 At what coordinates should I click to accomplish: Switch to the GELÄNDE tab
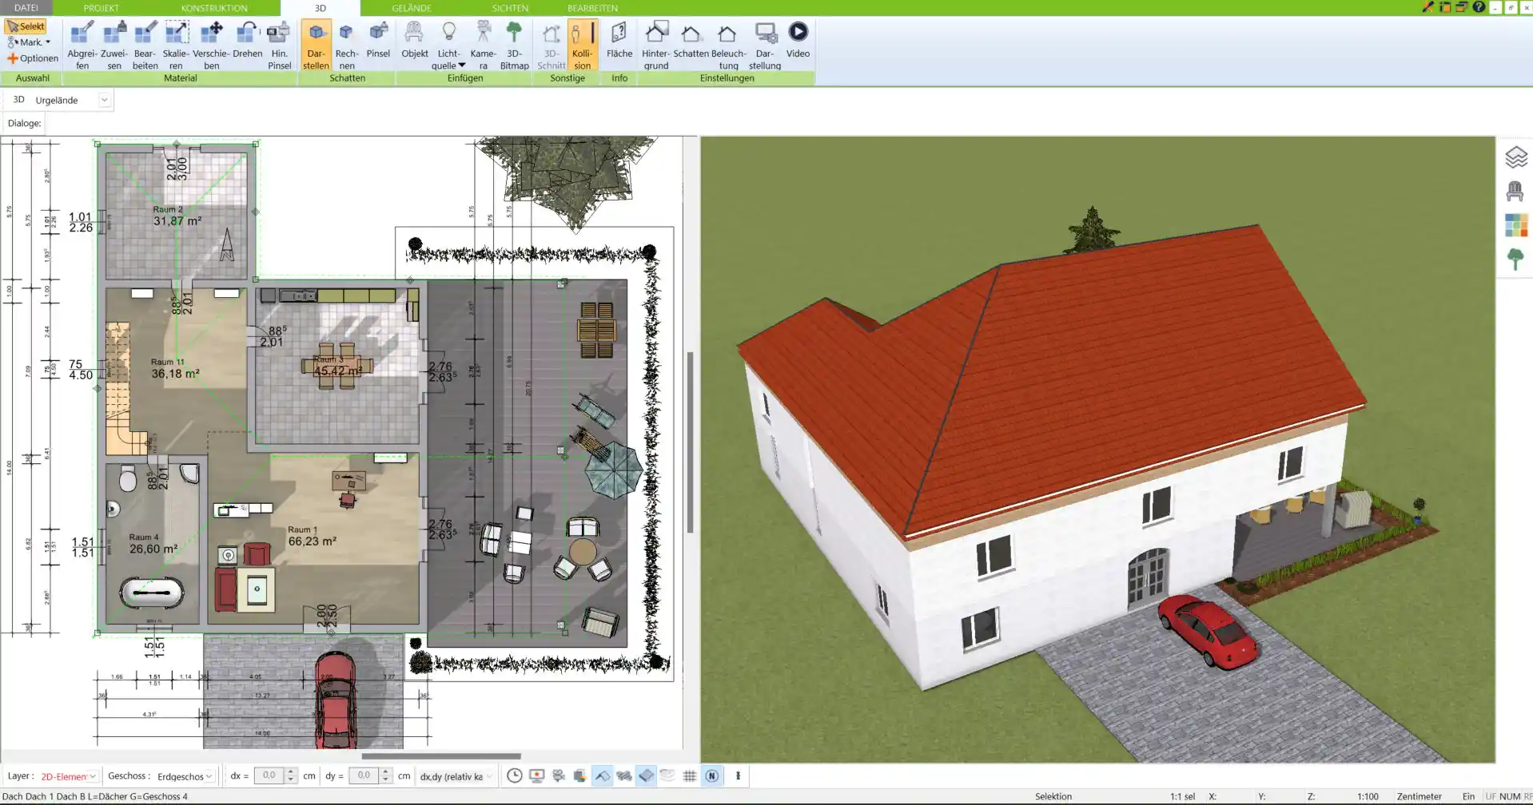coord(412,8)
